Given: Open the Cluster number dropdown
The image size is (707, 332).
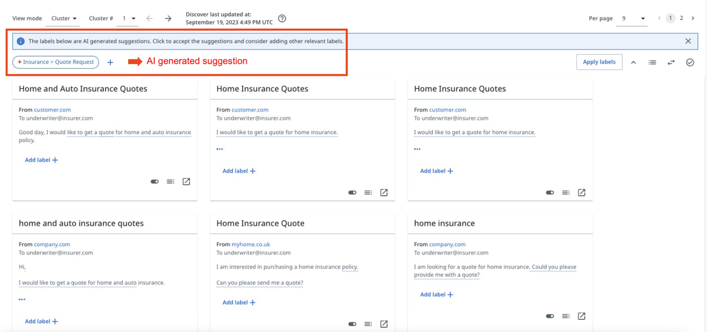Looking at the screenshot, I should click(x=129, y=18).
